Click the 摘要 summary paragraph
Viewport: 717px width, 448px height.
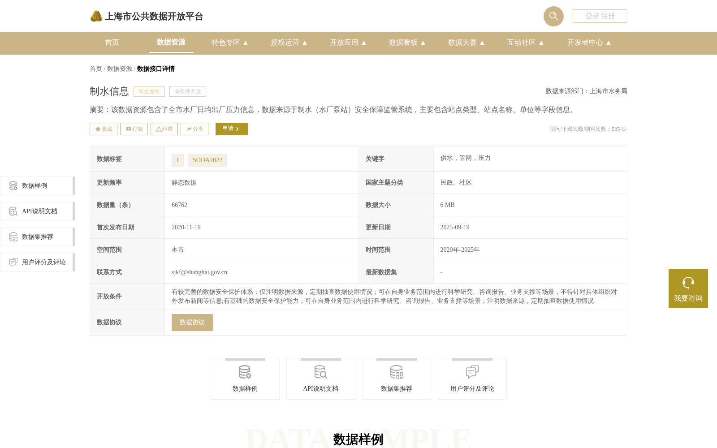coord(333,110)
